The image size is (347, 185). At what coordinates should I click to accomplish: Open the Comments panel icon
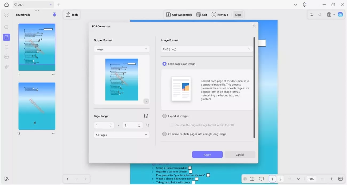click(x=6, y=57)
